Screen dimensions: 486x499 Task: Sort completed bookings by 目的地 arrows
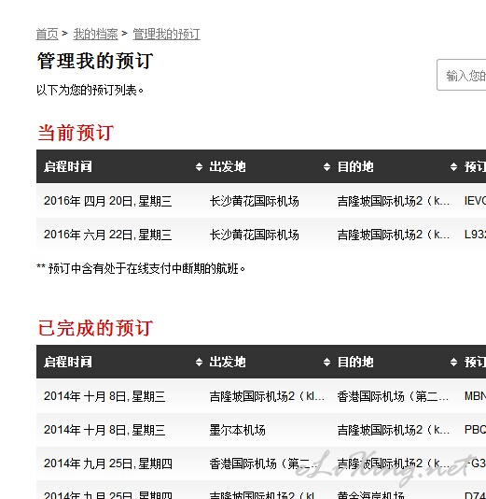pos(453,362)
